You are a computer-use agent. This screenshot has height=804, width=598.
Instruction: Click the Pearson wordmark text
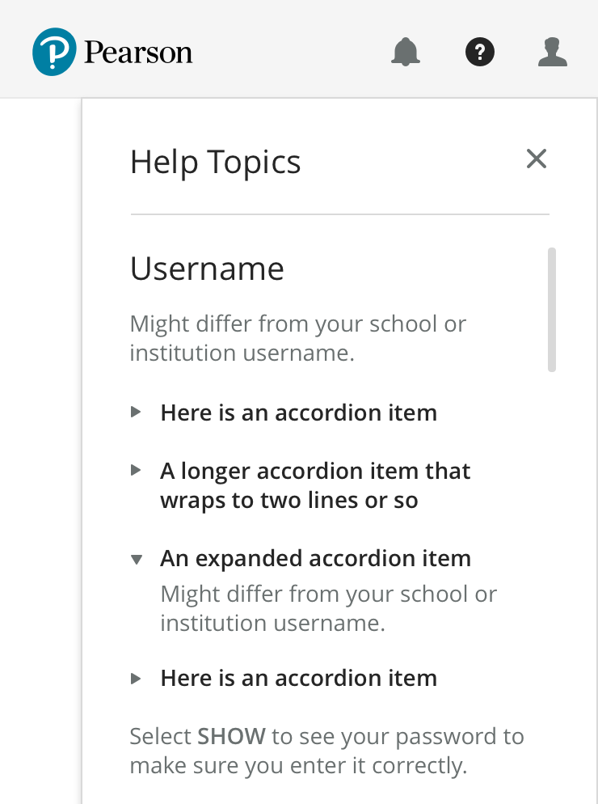pos(138,53)
